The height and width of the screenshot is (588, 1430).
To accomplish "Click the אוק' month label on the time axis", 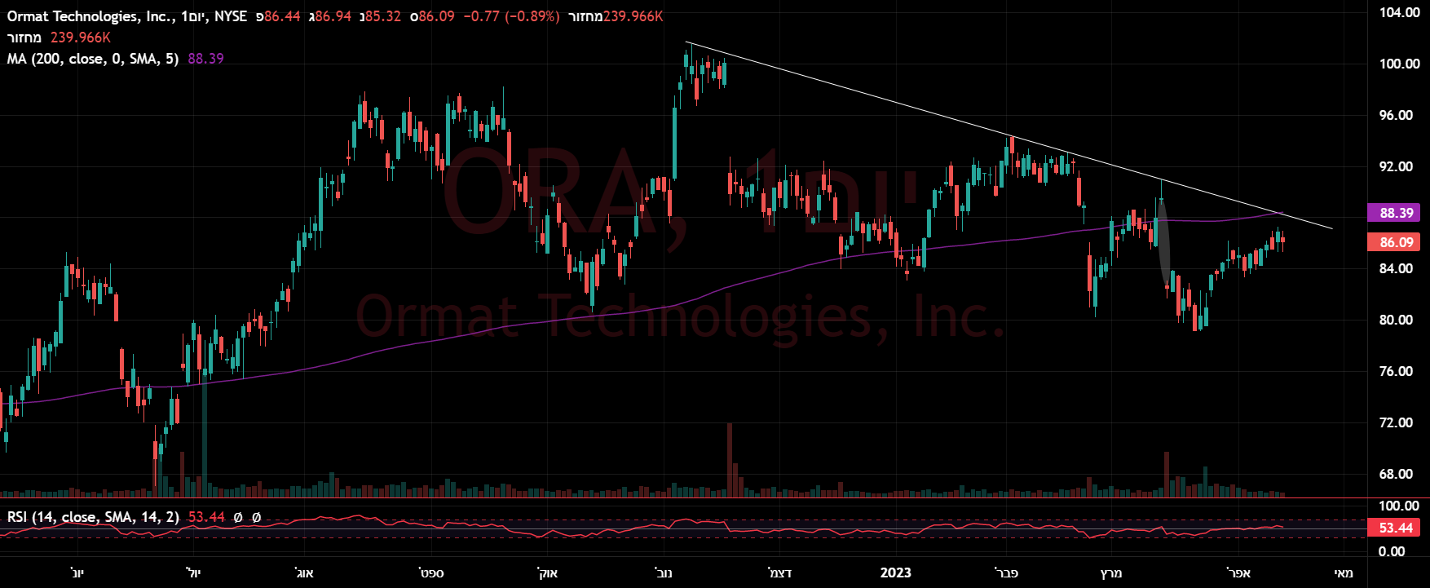I will coord(549,573).
